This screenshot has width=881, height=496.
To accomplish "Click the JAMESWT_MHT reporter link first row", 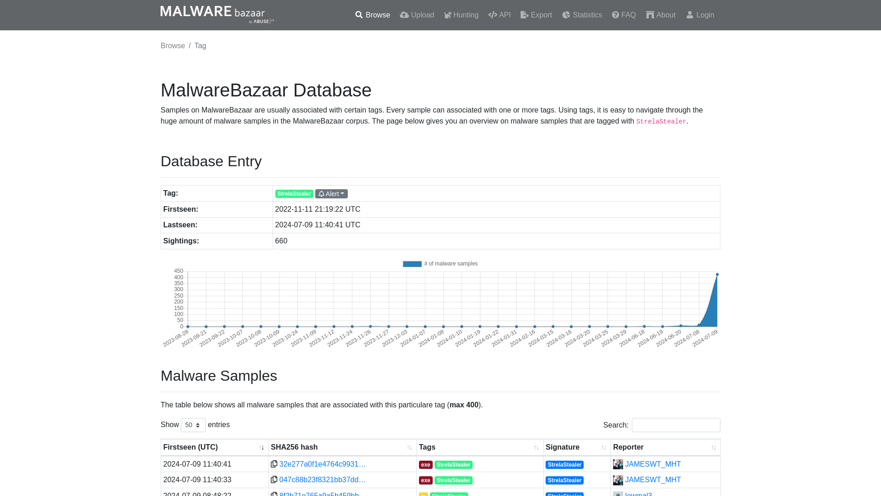I will pos(653,464).
